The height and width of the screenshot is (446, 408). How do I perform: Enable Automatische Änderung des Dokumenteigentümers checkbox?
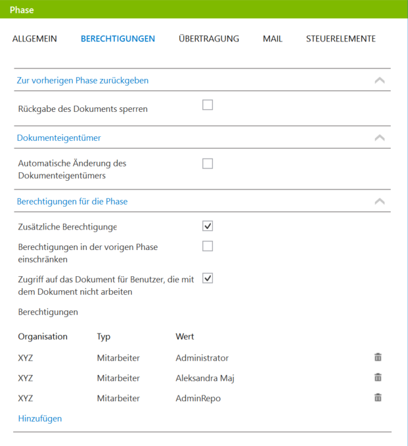click(208, 164)
